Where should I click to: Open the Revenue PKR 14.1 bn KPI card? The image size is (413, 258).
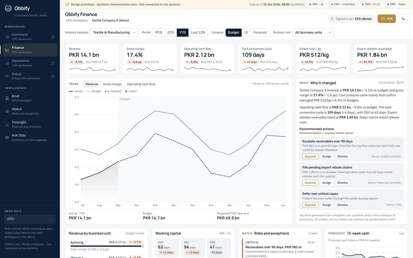tap(92, 59)
